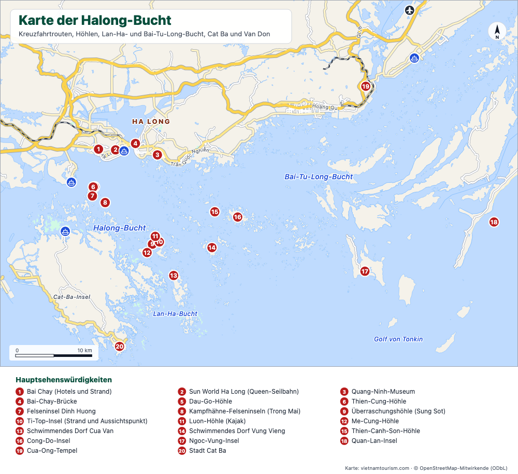Click legend entry 'Cua-Ong-Tempel'
Screen dimensions: 518x474
click(x=46, y=451)
